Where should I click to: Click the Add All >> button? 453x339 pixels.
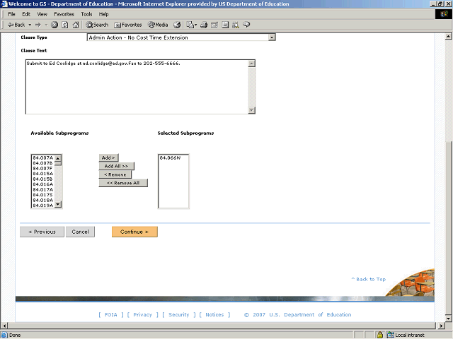click(x=116, y=166)
